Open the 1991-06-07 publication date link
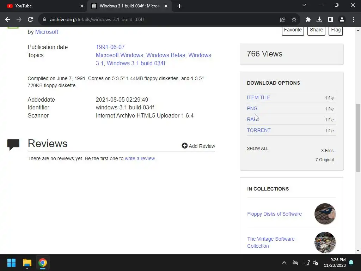The width and height of the screenshot is (361, 271). [110, 47]
